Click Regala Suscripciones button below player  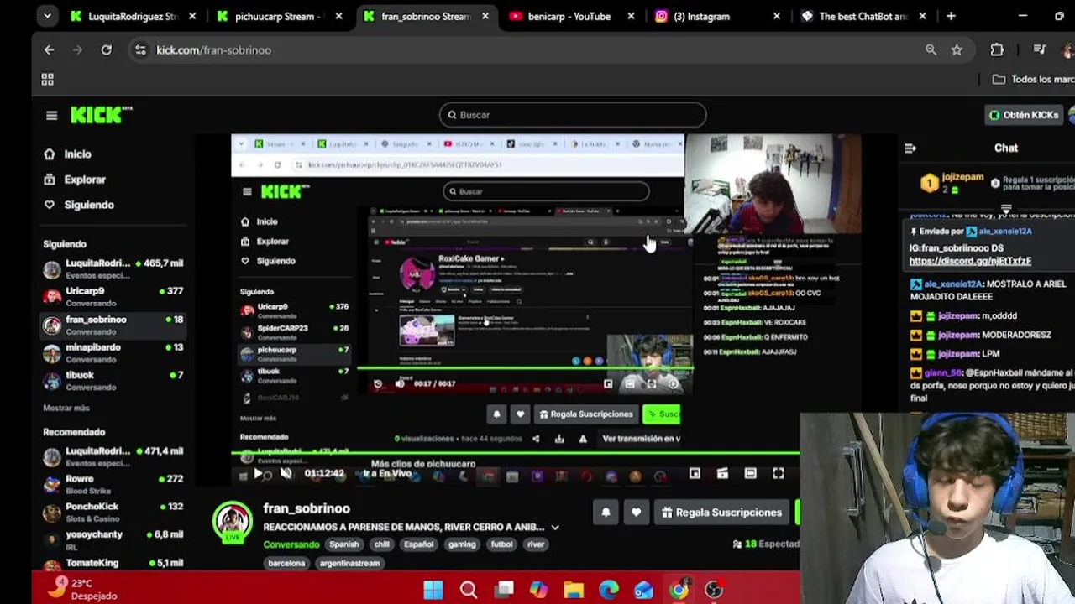click(x=721, y=513)
